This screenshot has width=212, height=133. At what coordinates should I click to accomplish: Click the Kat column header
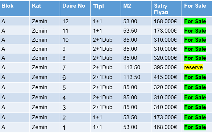coord(45,8)
